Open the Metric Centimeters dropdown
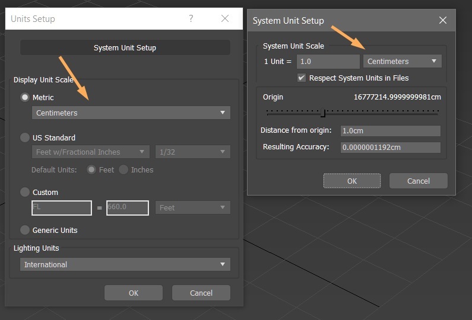The image size is (472, 320). tap(131, 113)
